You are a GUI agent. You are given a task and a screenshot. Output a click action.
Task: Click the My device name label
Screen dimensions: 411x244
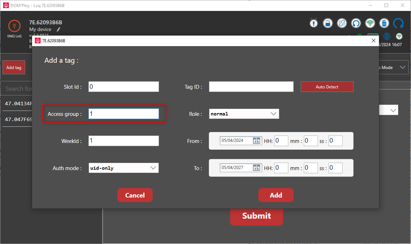pyautogui.click(x=40, y=29)
